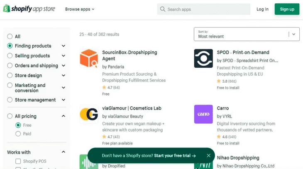Open the SPOD app icon
This screenshot has height=169, width=303.
coord(203,58)
